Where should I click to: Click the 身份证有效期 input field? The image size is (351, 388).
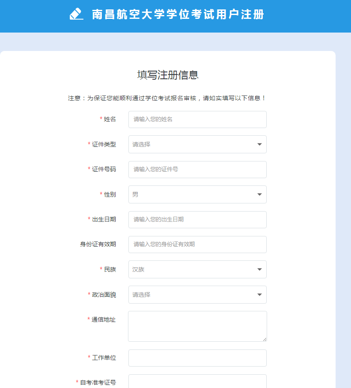197,245
